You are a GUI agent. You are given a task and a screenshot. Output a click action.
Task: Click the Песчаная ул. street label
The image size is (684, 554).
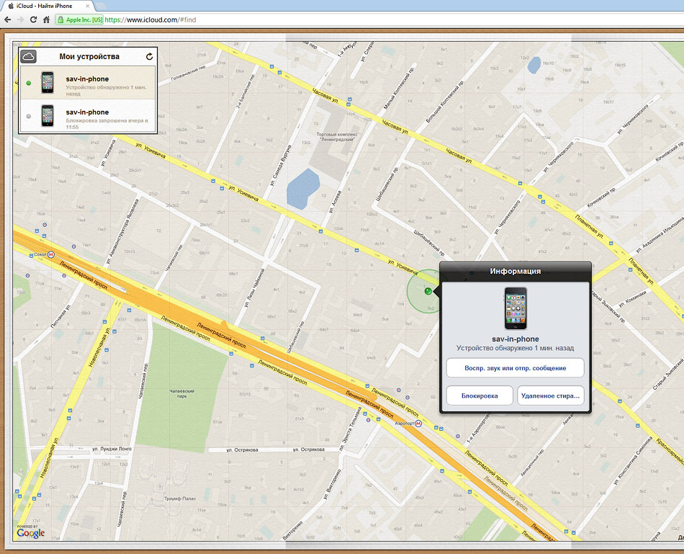[x=60, y=316]
